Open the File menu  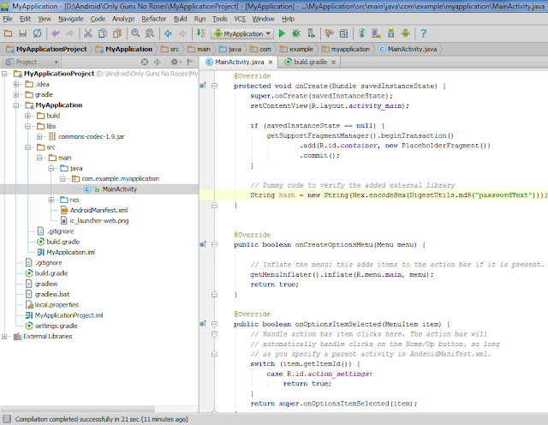tap(8, 19)
